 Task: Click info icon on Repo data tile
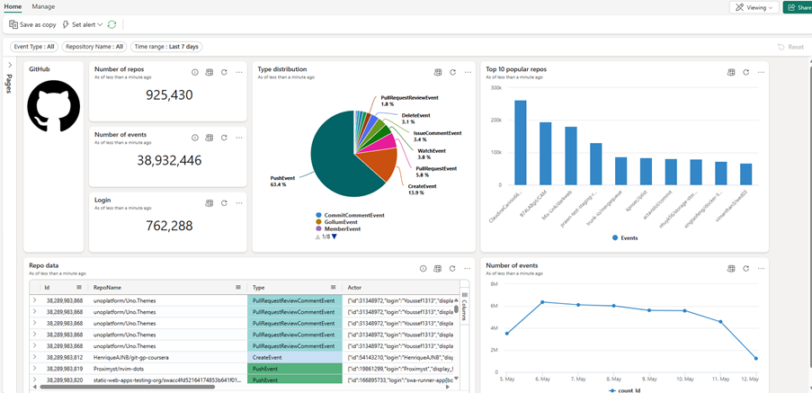424,268
